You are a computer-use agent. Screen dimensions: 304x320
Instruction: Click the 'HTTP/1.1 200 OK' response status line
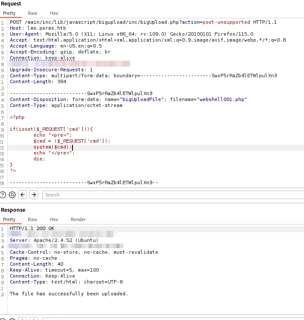click(32, 228)
